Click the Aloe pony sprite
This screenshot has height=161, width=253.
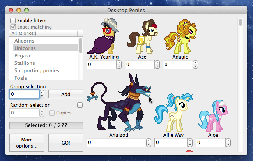[x=213, y=116]
